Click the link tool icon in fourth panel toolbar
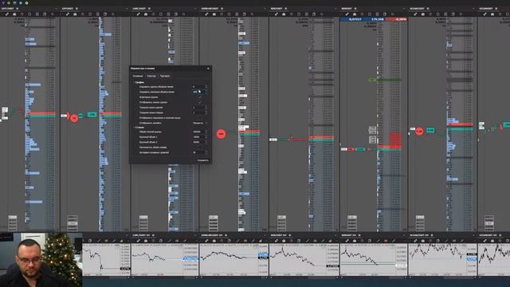This screenshot has width=510, height=287. pyautogui.click(x=206, y=14)
